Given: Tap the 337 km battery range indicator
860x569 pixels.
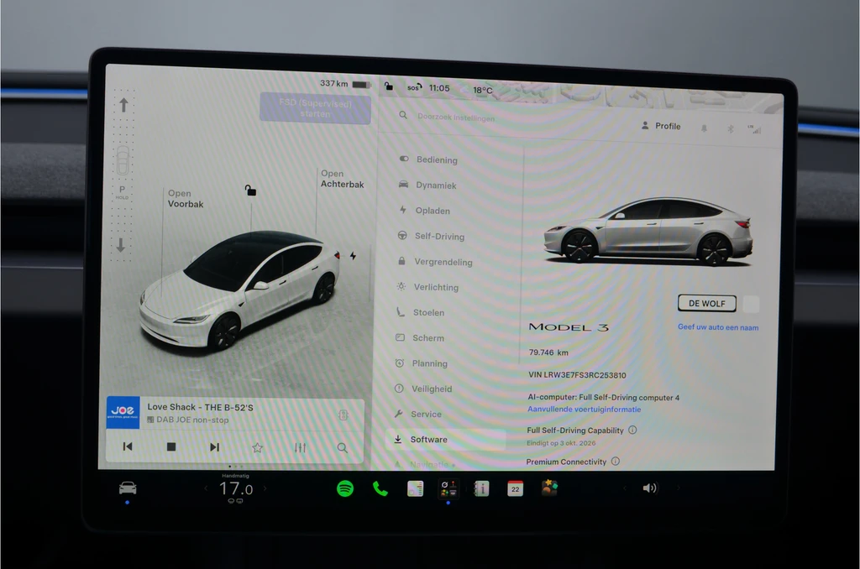Looking at the screenshot, I should (x=345, y=84).
